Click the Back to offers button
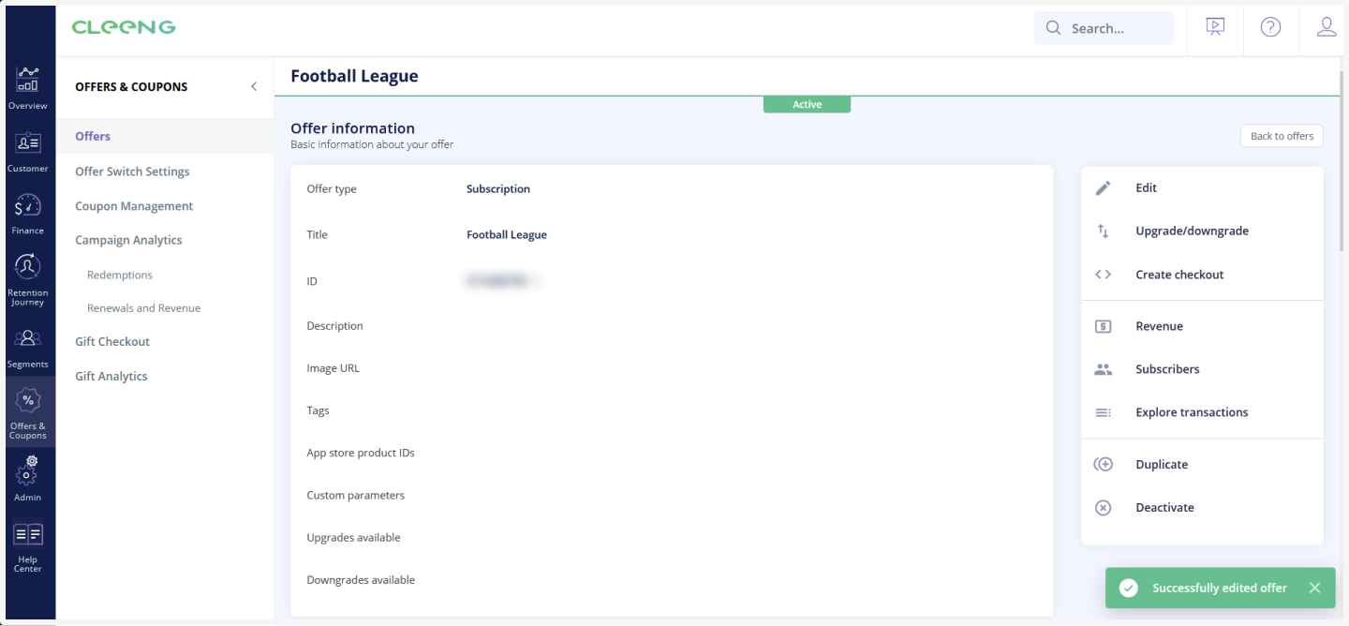Screen dimensions: 1349x626 [1282, 136]
